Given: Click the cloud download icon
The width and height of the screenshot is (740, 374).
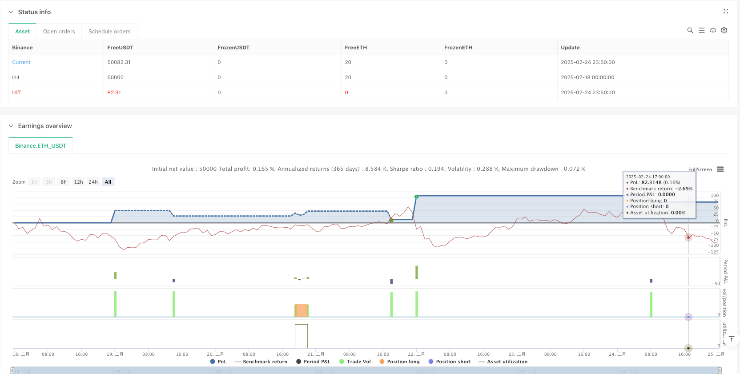Looking at the screenshot, I should click(x=713, y=30).
